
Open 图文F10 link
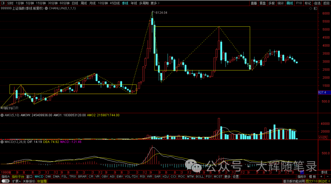click(312, 181)
